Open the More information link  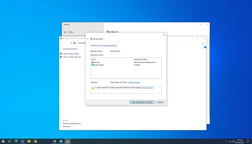(147, 88)
